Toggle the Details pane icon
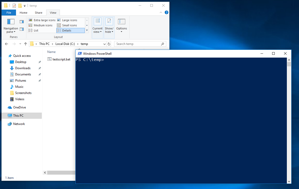 [22, 29]
